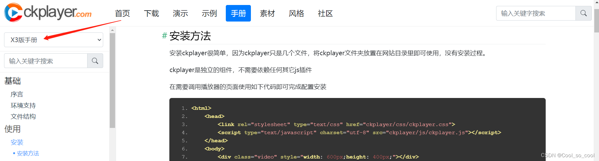Viewport: 599px width, 161px height.
Task: Open the 安装 sidebar link
Action: (x=17, y=142)
